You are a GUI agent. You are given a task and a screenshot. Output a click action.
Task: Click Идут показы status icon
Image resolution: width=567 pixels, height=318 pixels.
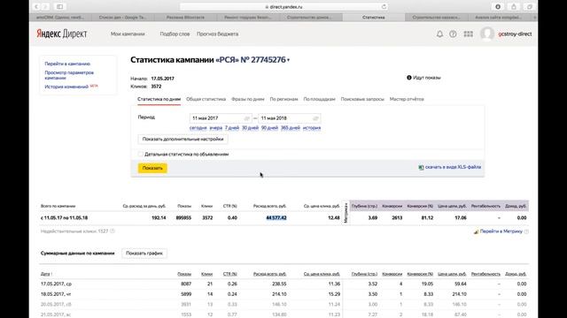point(409,78)
